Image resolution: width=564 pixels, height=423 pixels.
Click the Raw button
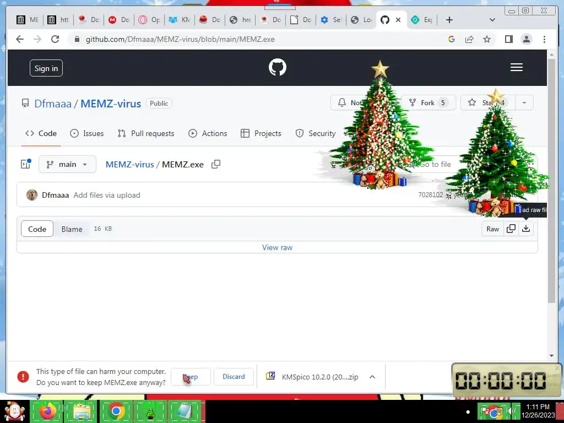pyautogui.click(x=492, y=229)
